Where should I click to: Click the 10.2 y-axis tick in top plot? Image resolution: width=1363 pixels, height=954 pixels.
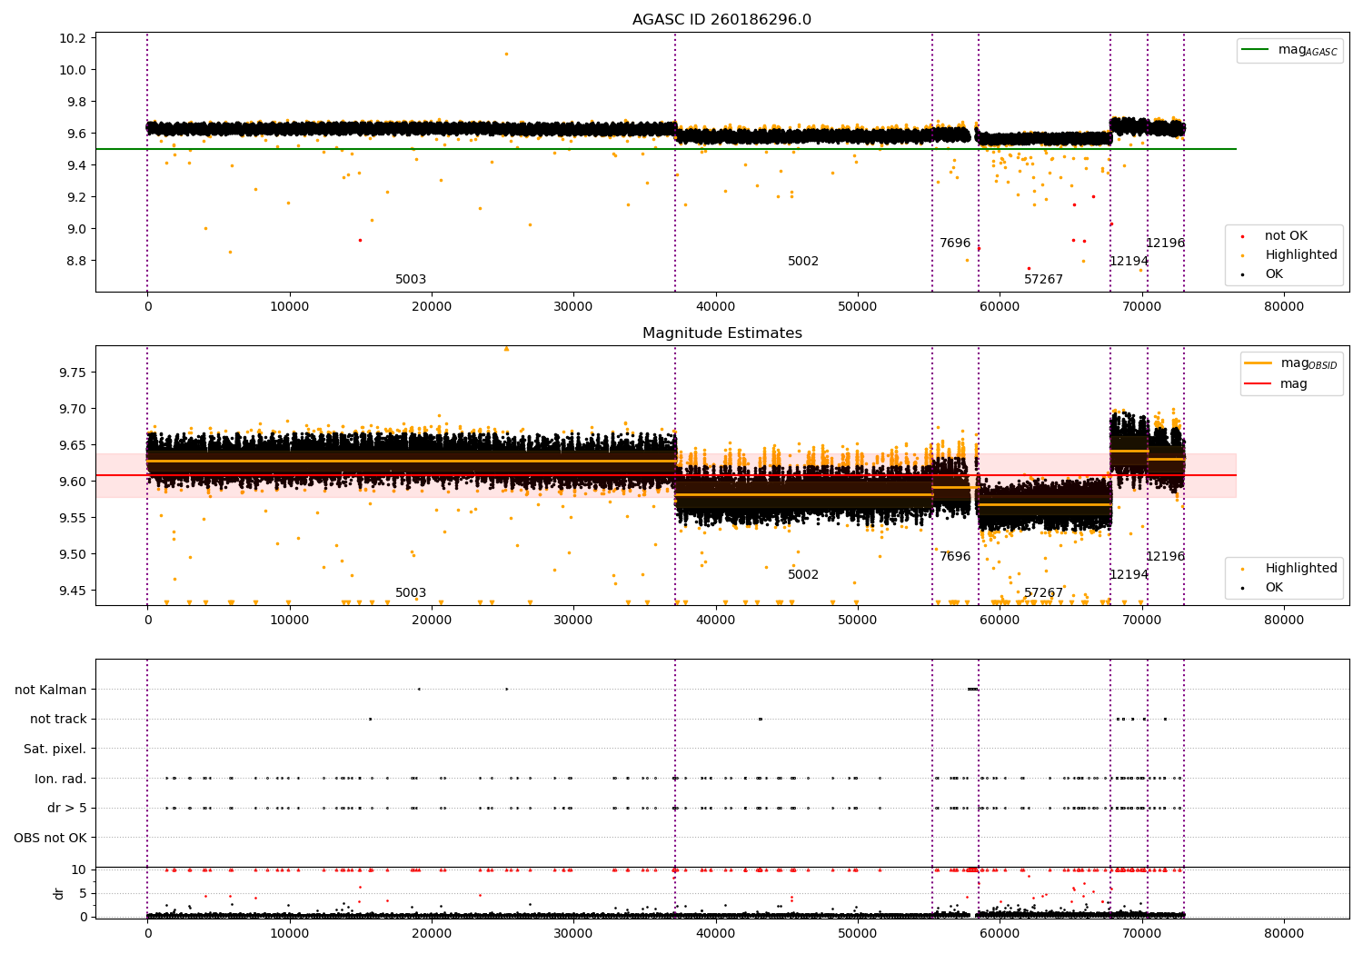click(x=75, y=38)
